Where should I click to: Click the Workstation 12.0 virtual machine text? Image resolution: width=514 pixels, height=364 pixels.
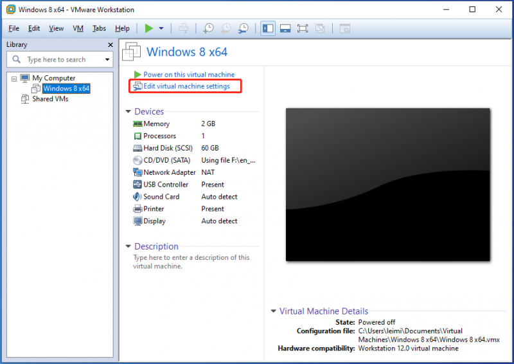[408, 349]
